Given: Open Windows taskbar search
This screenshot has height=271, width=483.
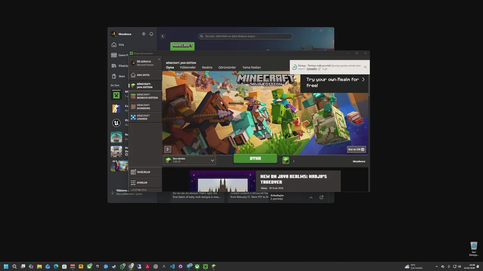Looking at the screenshot, I should [14, 266].
